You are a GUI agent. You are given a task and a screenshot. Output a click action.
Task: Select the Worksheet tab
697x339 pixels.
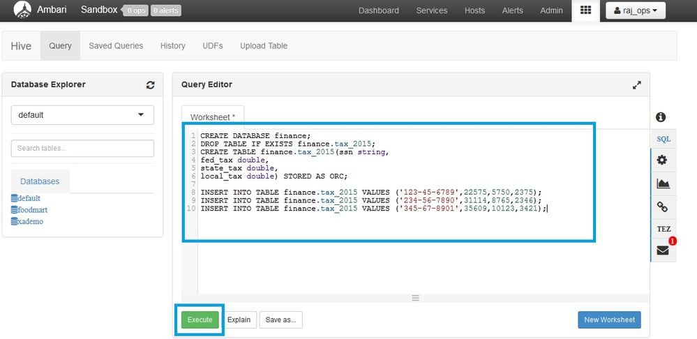[x=213, y=117]
